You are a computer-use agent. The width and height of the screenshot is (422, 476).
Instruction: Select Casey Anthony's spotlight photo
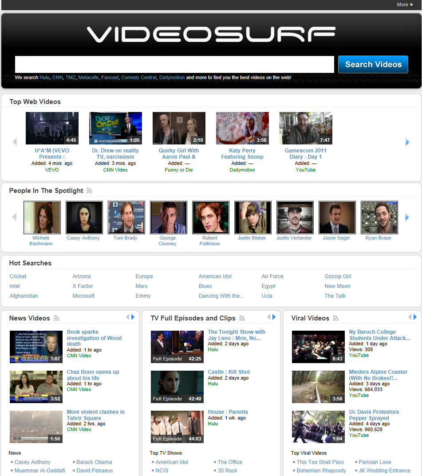pos(84,218)
